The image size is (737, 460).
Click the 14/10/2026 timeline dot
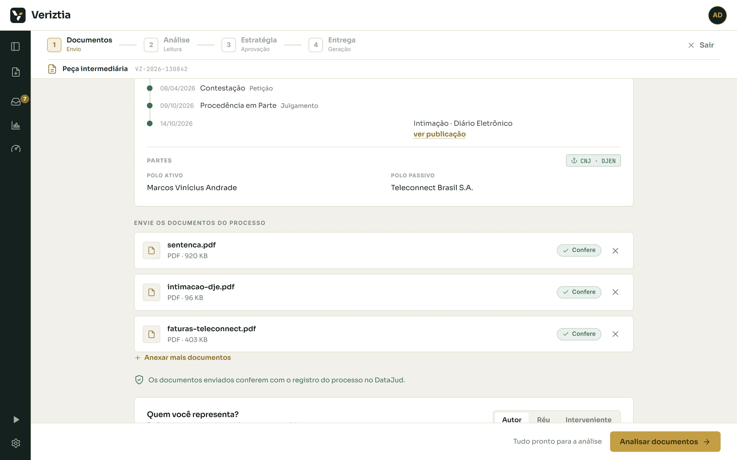click(x=149, y=123)
